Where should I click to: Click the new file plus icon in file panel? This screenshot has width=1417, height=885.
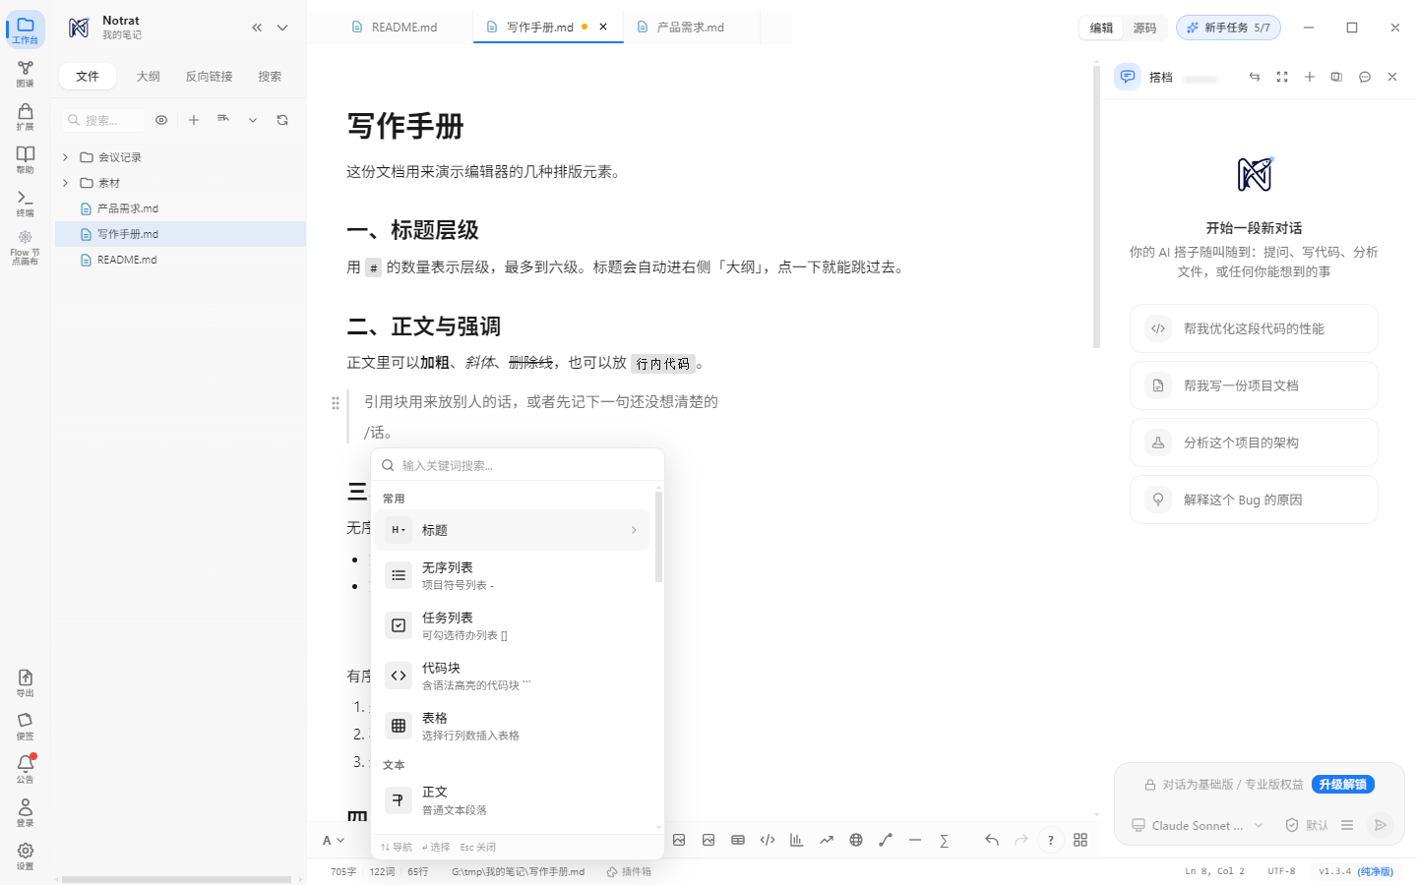[x=194, y=120]
